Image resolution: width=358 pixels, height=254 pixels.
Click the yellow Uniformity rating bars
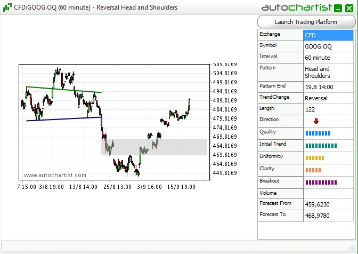tap(314, 158)
